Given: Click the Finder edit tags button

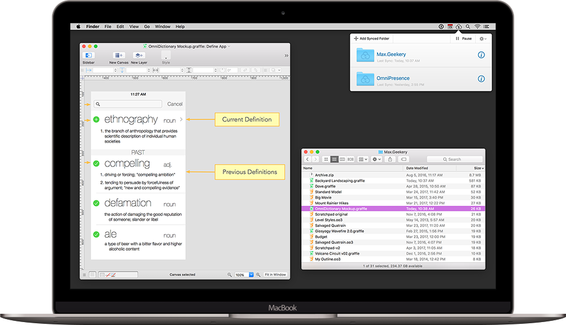Looking at the screenshot, I should [x=404, y=159].
